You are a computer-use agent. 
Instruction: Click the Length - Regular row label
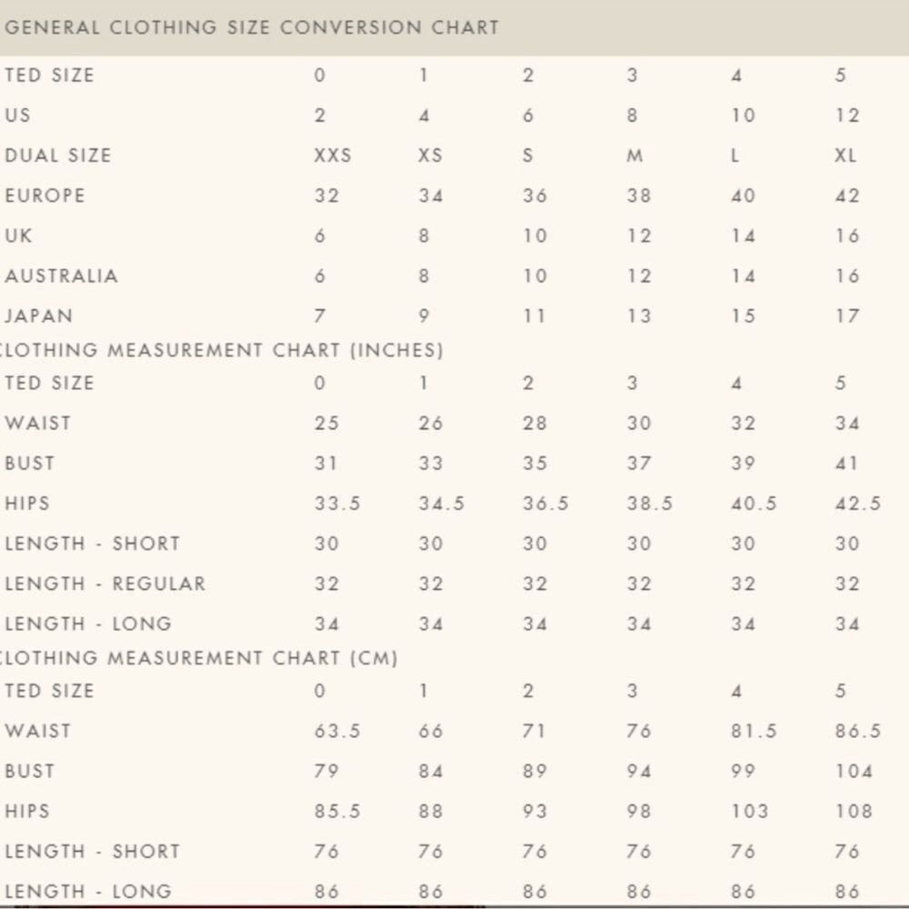(105, 584)
